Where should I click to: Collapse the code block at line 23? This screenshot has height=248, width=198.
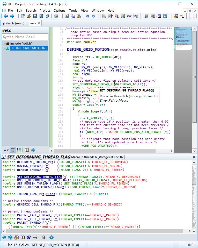[73, 108]
